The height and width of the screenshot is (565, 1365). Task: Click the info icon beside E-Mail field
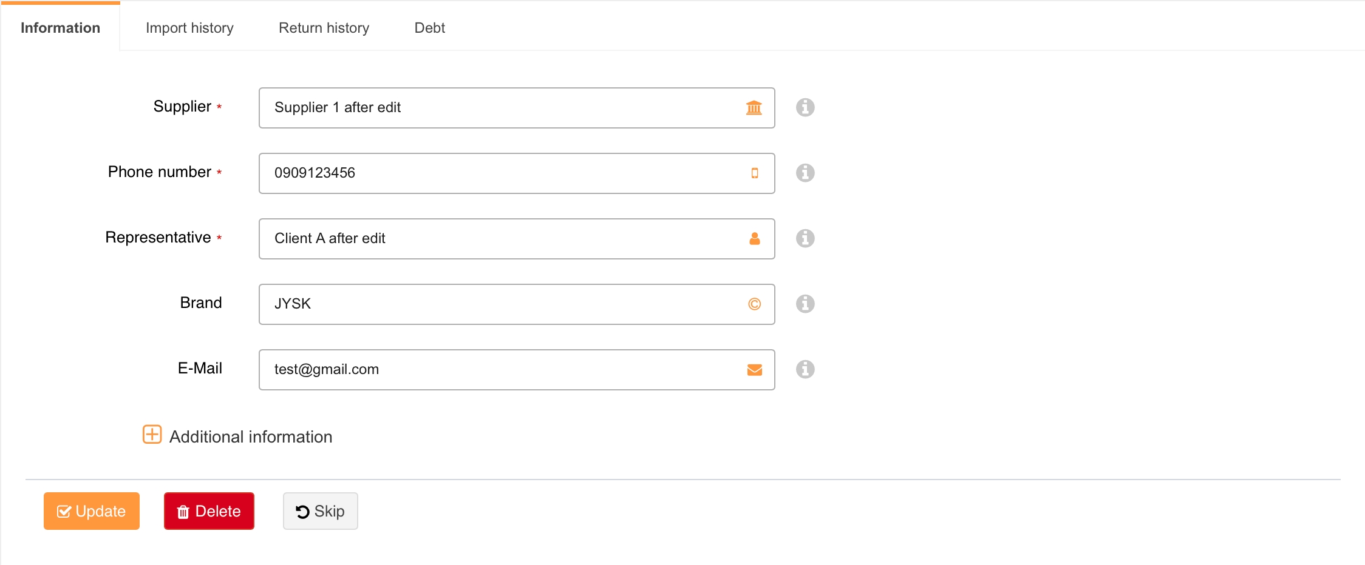805,369
